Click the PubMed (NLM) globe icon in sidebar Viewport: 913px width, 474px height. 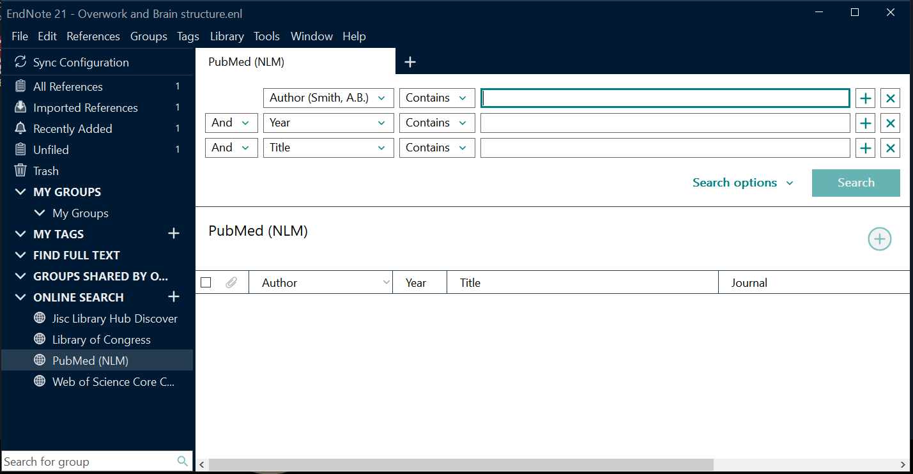pyautogui.click(x=40, y=360)
